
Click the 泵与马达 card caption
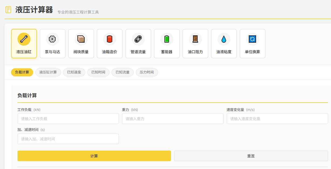[53, 52]
